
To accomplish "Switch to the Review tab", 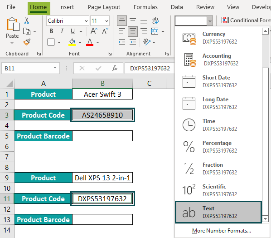I will click(x=205, y=7).
